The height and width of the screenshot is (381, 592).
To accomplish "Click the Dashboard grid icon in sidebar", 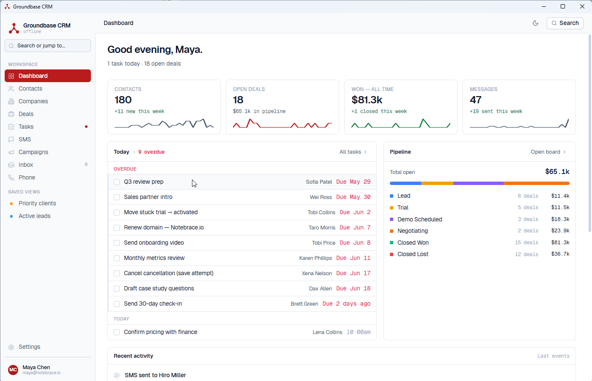I will coord(11,76).
